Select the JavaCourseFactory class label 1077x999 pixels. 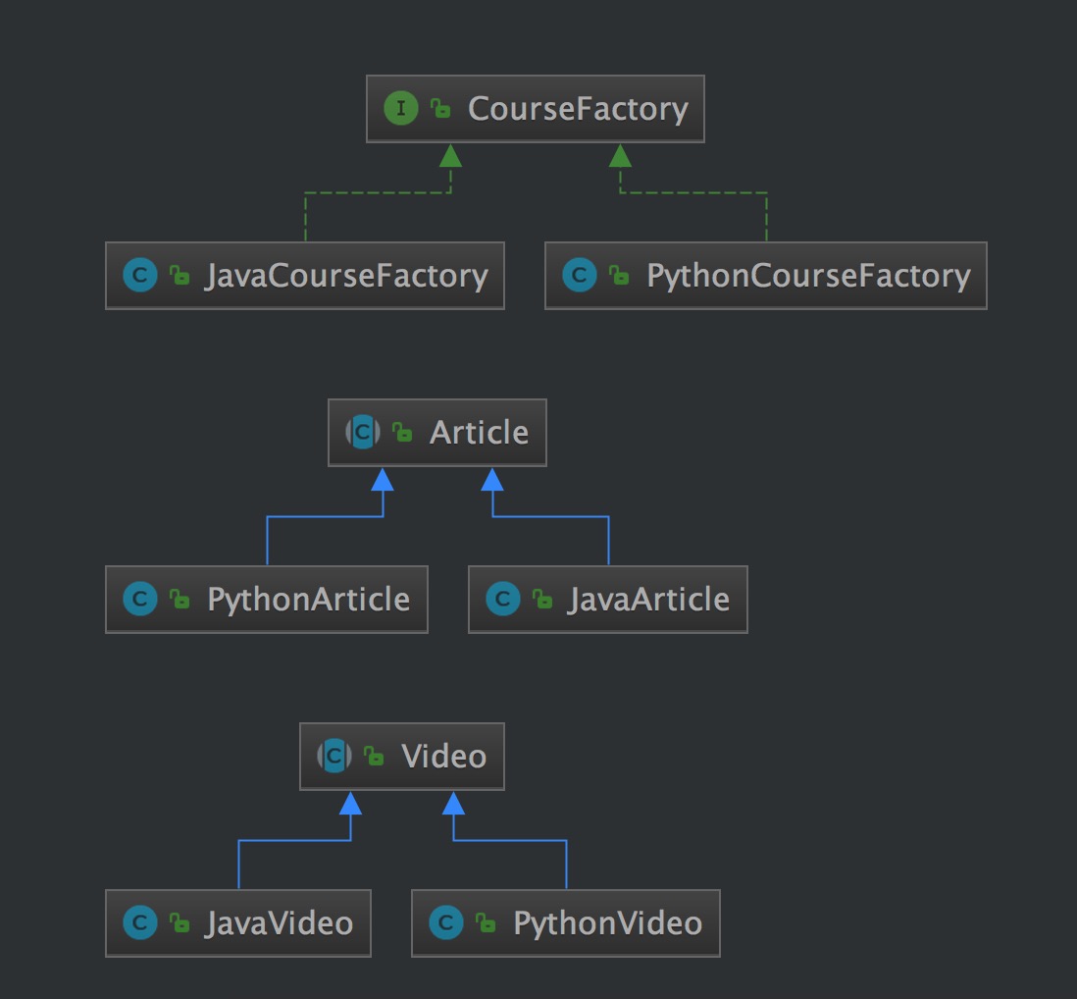(346, 276)
